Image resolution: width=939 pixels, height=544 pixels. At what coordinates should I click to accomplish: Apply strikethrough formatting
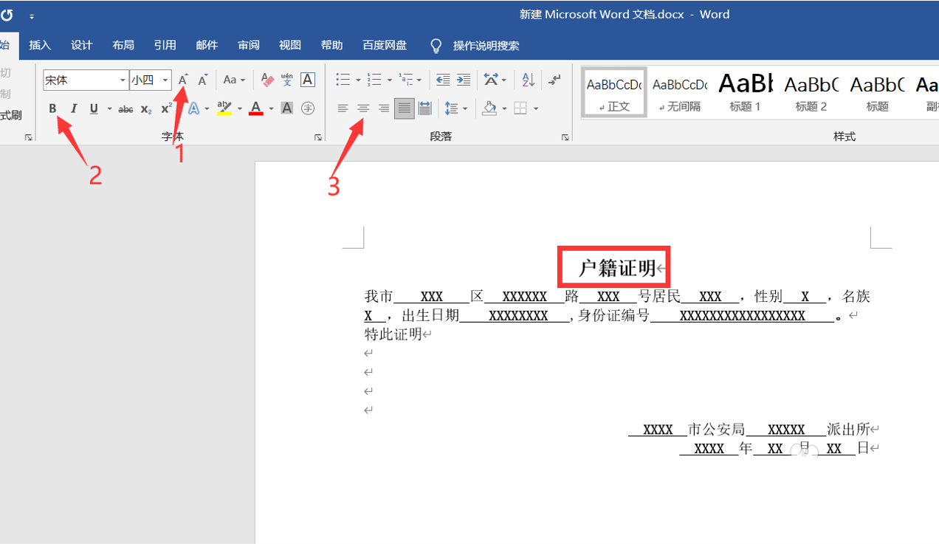[126, 109]
